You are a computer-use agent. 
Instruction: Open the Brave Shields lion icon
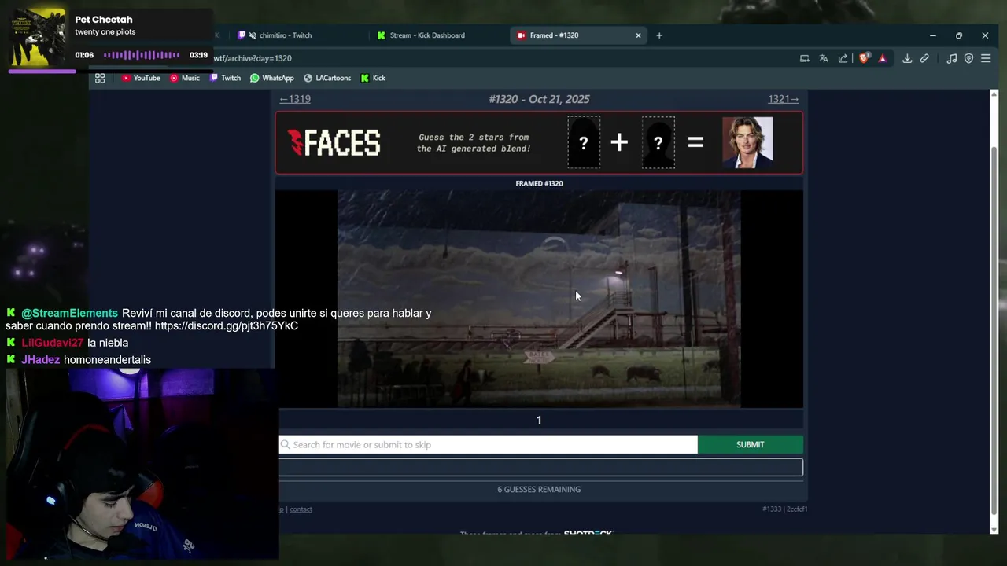pyautogui.click(x=865, y=58)
